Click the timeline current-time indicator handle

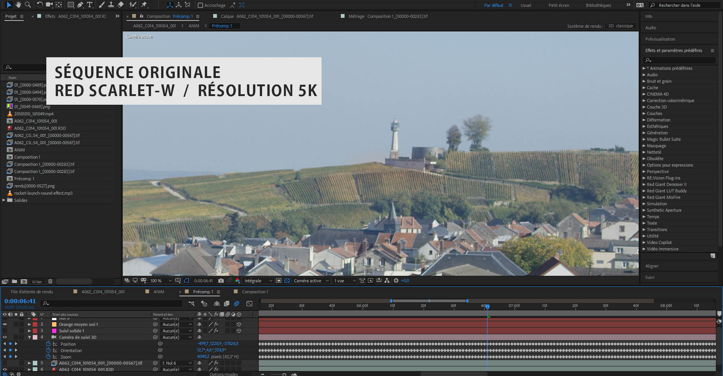pyautogui.click(x=487, y=306)
